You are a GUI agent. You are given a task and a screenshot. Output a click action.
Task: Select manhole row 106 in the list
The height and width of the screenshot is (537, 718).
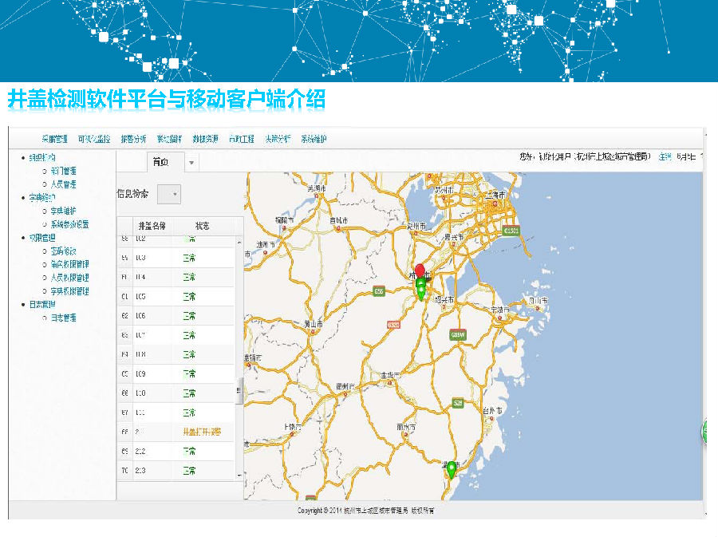[x=176, y=316]
